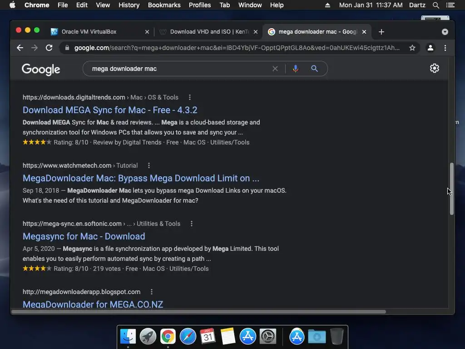Open Calendar from the Dock
Image resolution: width=465 pixels, height=349 pixels.
click(x=208, y=337)
